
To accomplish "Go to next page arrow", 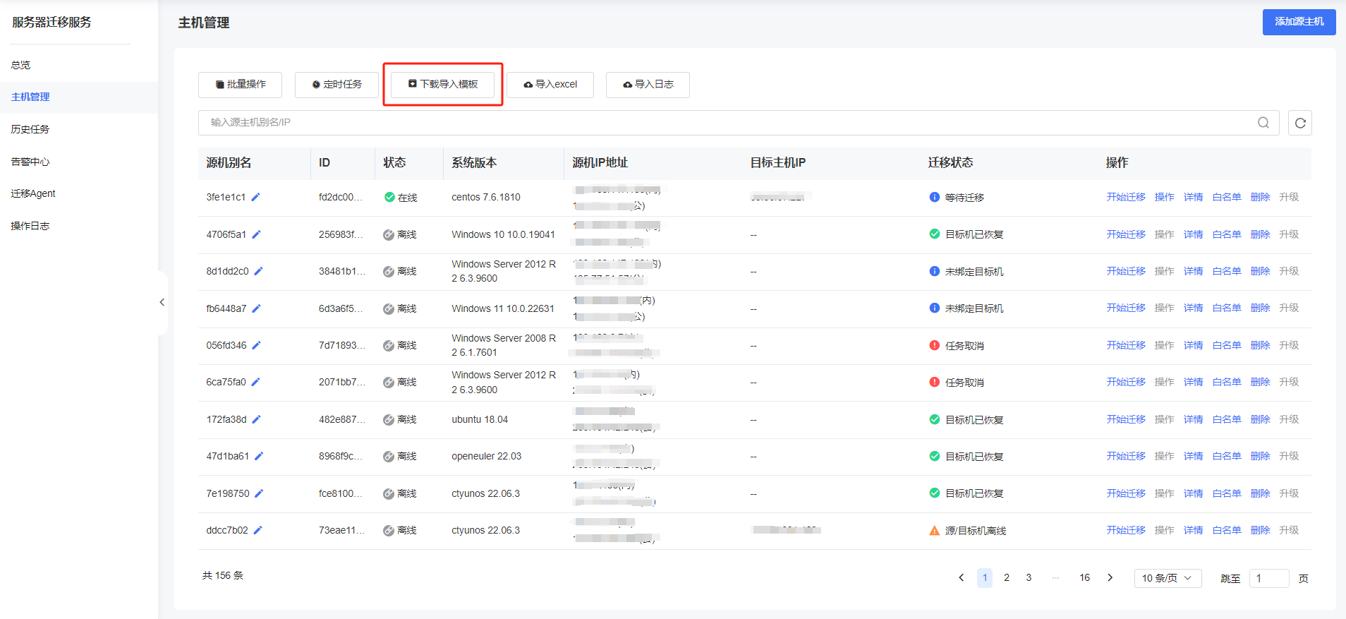I will point(1110,577).
